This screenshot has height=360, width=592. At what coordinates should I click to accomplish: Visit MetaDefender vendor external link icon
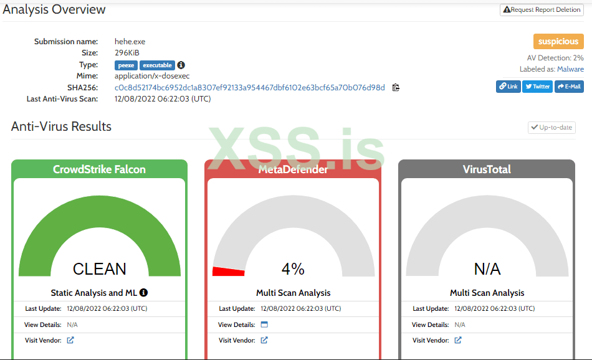click(264, 340)
